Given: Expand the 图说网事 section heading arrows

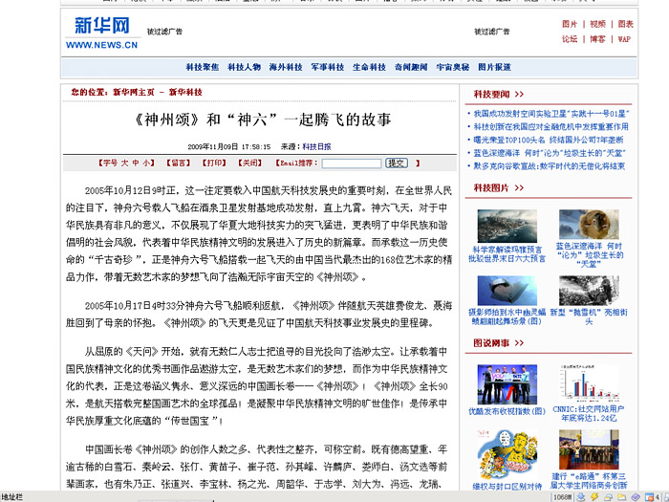Looking at the screenshot, I should point(519,343).
